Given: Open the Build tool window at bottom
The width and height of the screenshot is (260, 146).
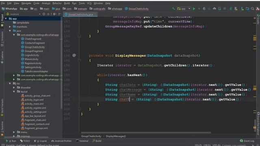Looking at the screenshot, I should pos(97,141).
